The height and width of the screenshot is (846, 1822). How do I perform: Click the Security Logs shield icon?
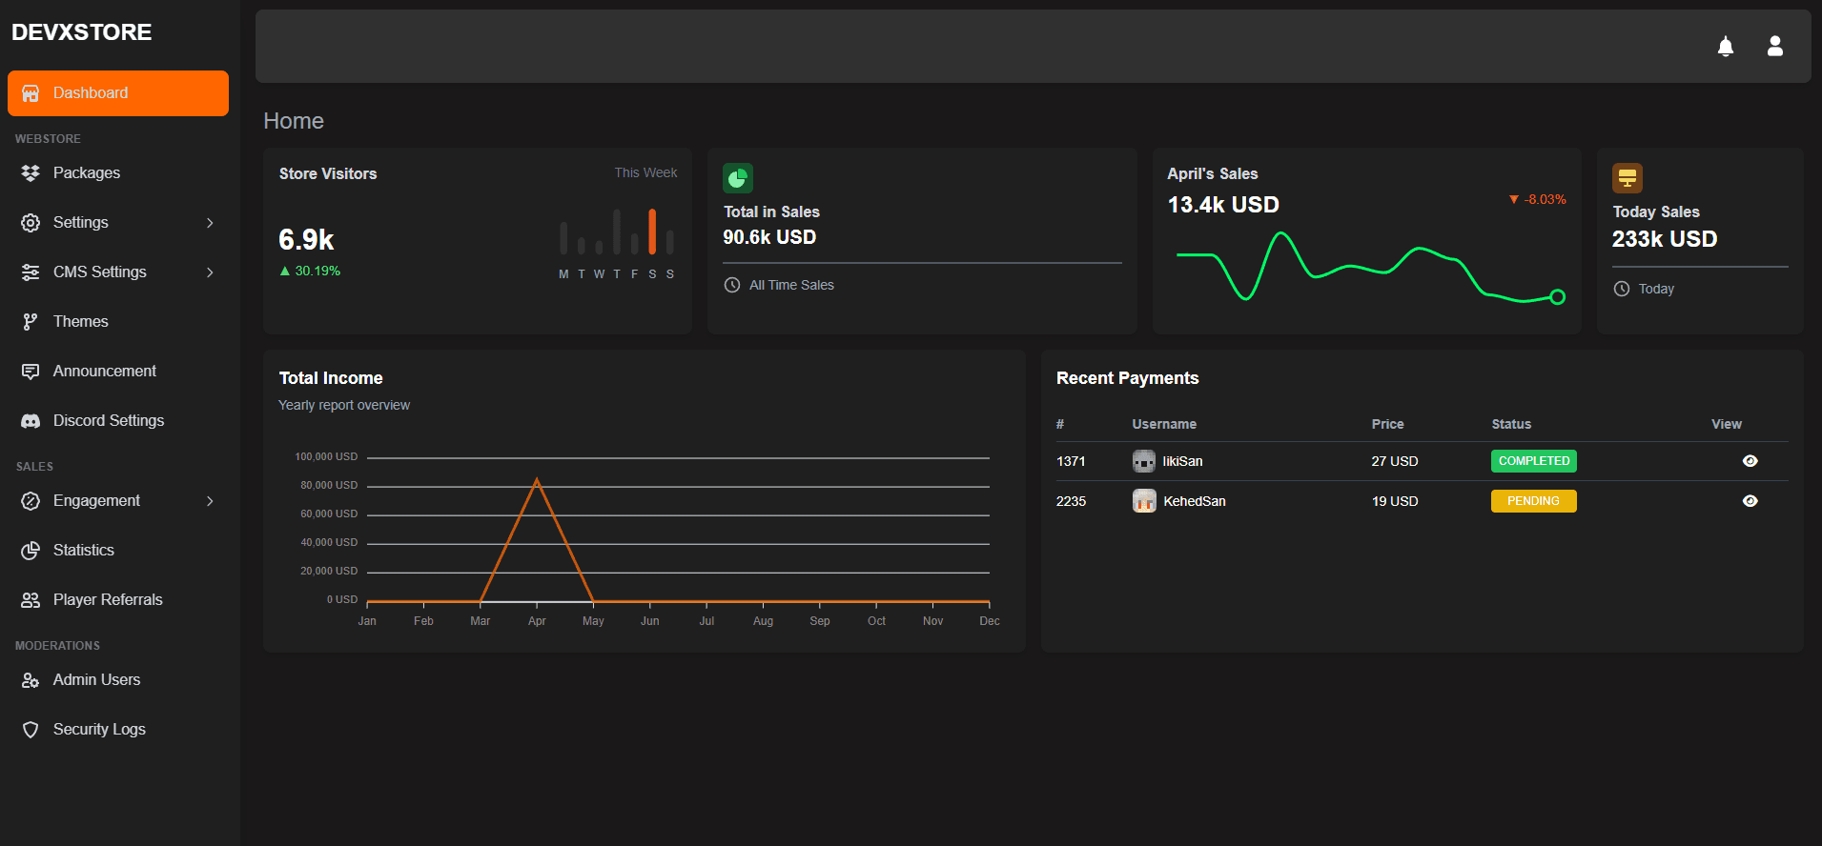pos(31,730)
